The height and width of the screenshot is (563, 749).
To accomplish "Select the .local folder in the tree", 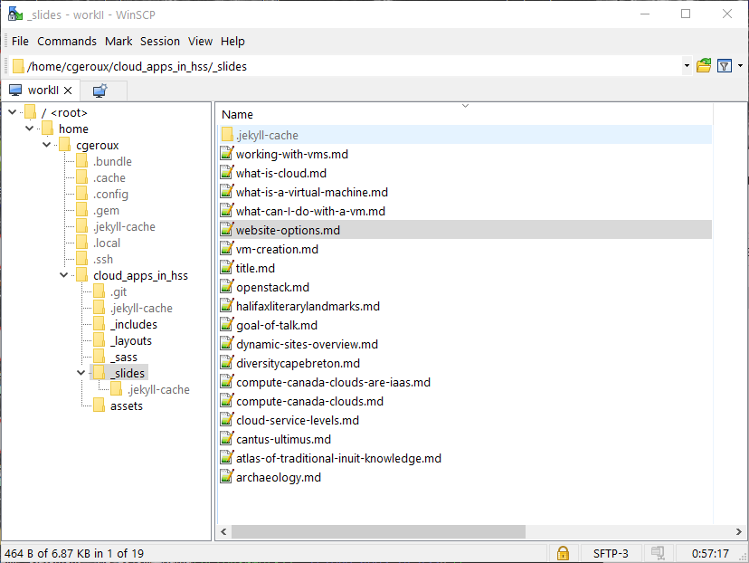I will 107,243.
